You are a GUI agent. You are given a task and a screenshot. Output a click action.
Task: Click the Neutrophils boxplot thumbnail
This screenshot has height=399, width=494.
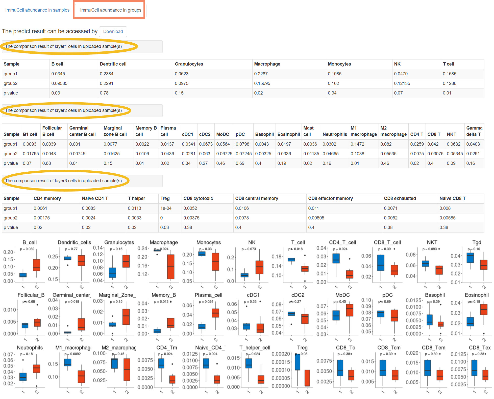point(30,370)
